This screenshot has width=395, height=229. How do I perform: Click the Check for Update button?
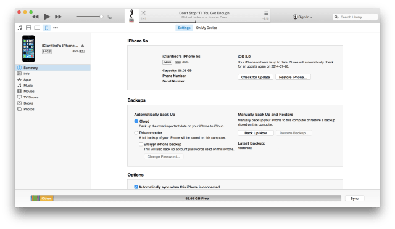(x=256, y=77)
